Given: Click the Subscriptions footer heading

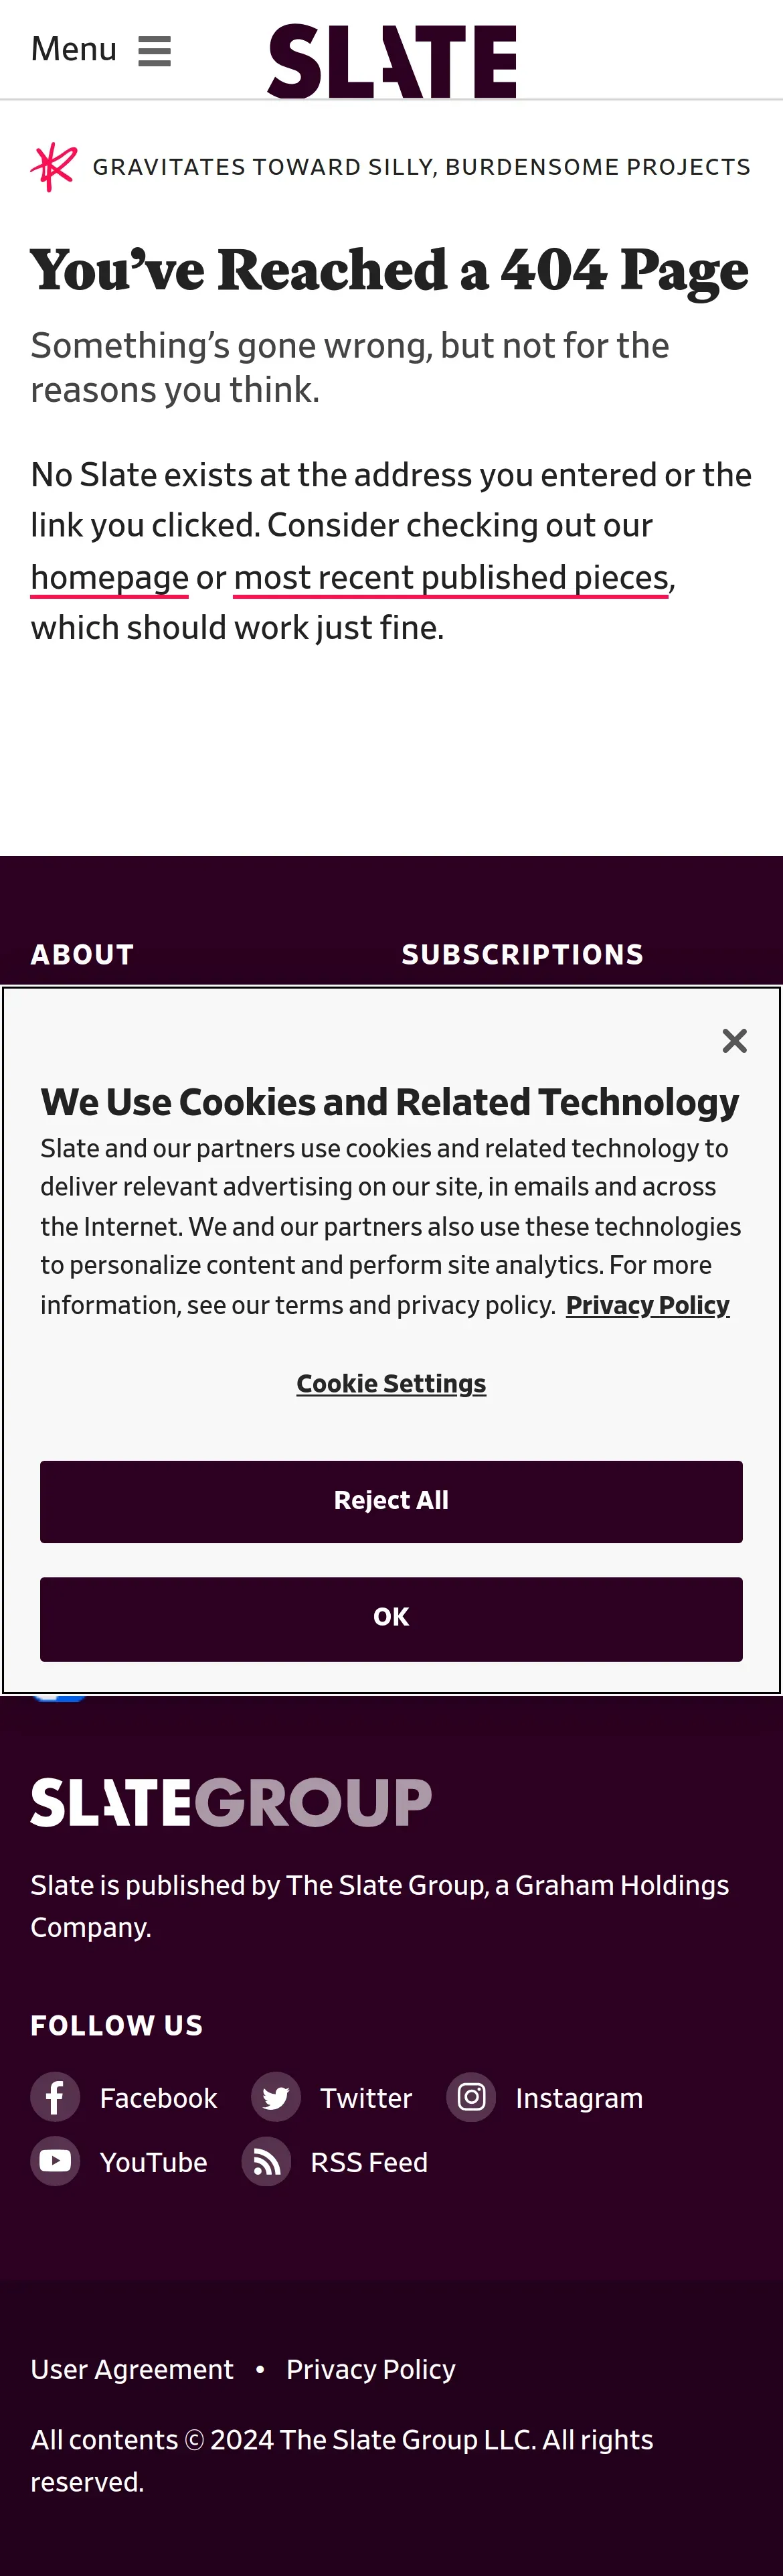Looking at the screenshot, I should point(522,955).
